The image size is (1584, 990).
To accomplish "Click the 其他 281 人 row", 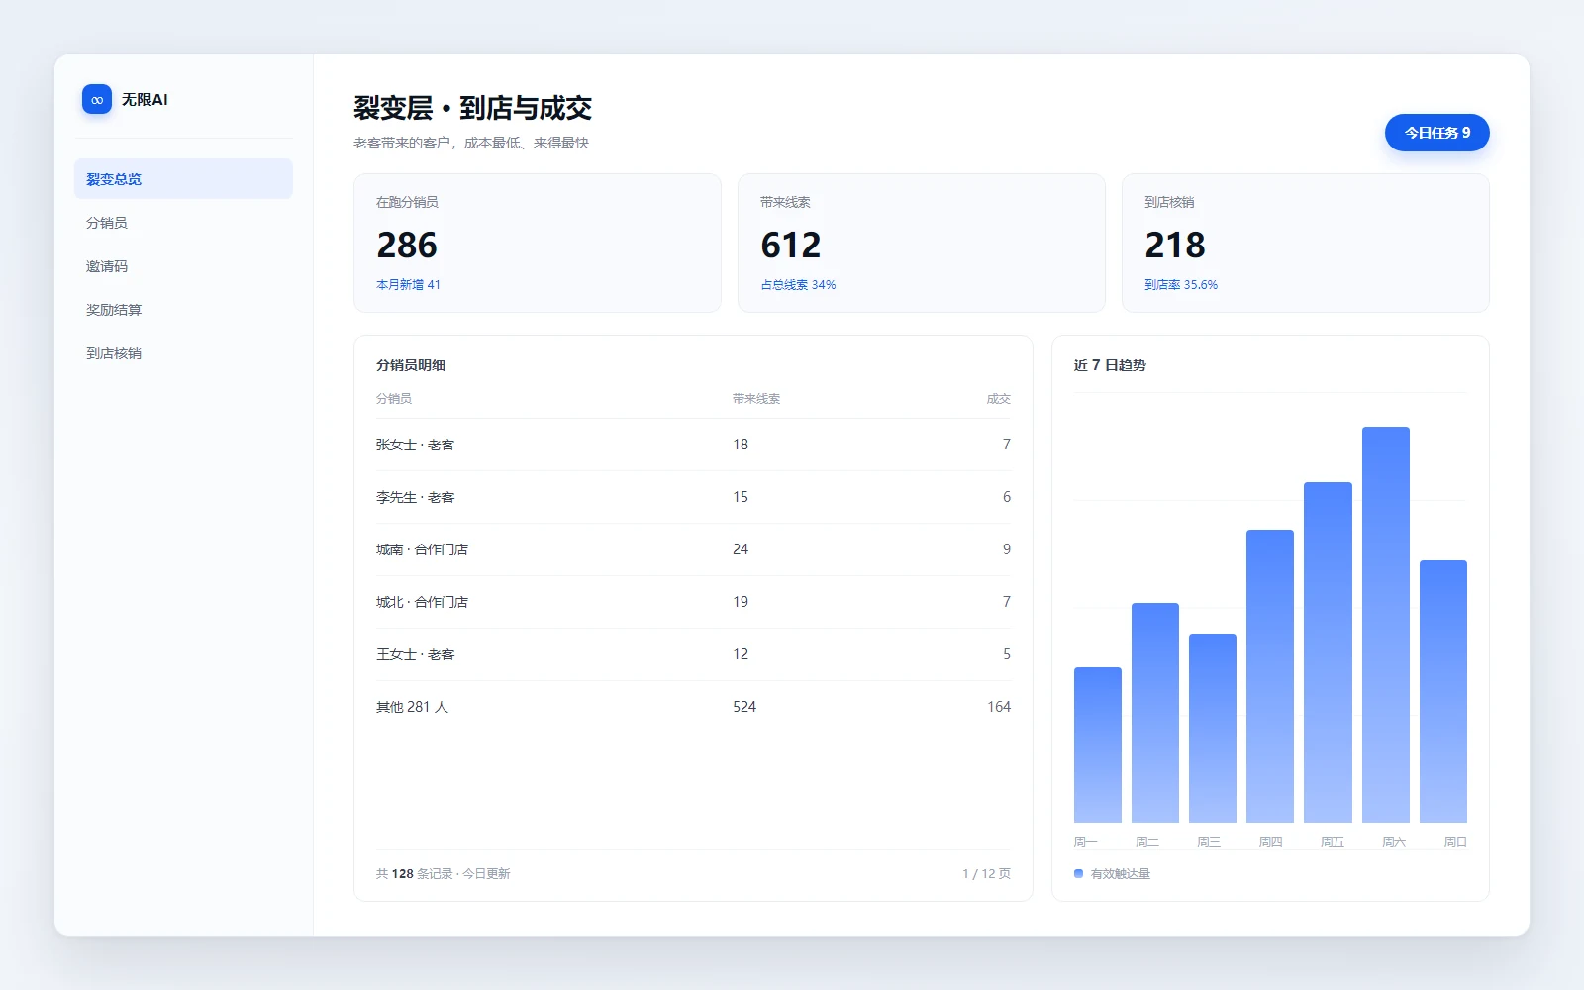I will point(693,707).
